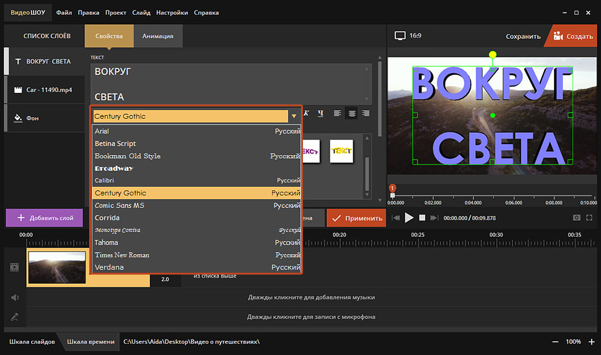Click the preview timeline position marker

click(392, 190)
